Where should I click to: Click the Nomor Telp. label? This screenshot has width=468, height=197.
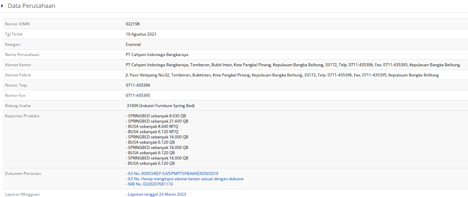(16, 85)
